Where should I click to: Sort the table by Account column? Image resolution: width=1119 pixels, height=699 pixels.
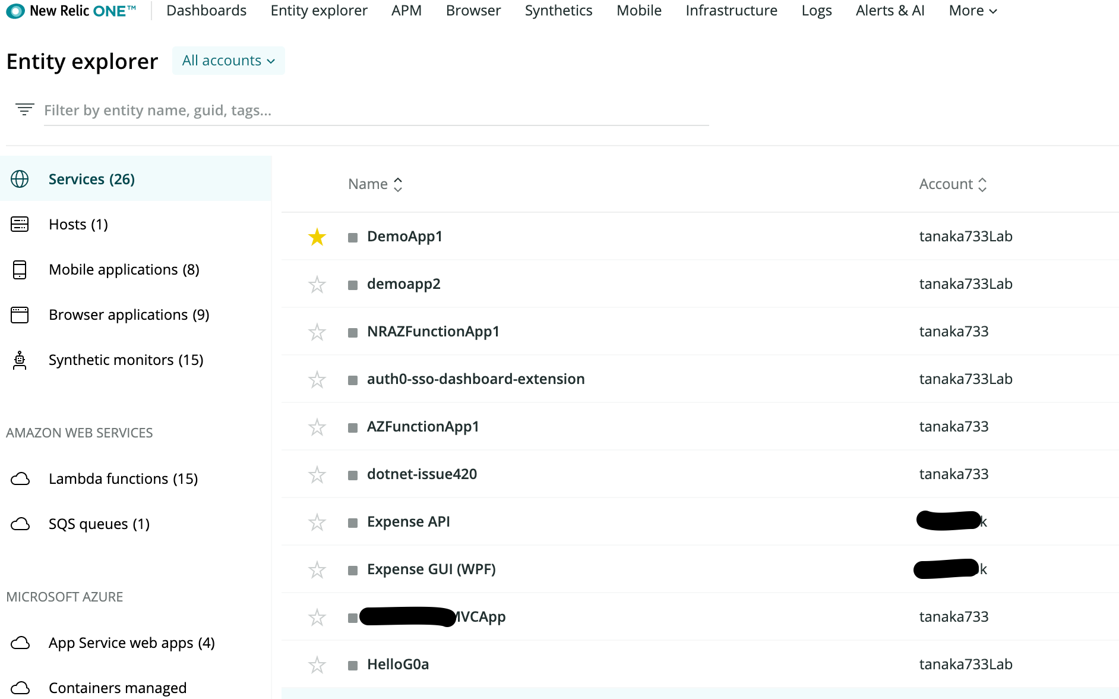pos(953,184)
